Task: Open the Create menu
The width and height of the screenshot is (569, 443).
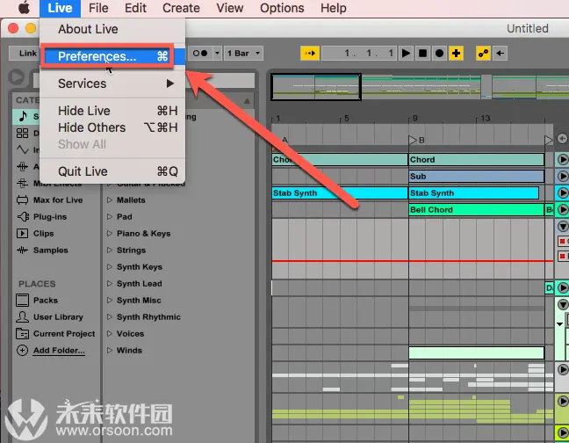Action: [181, 8]
